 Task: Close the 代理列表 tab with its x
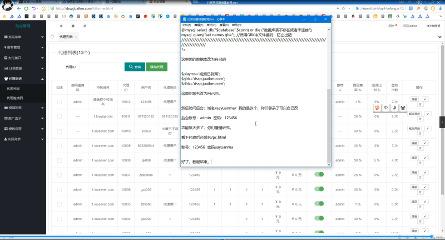[76, 37]
